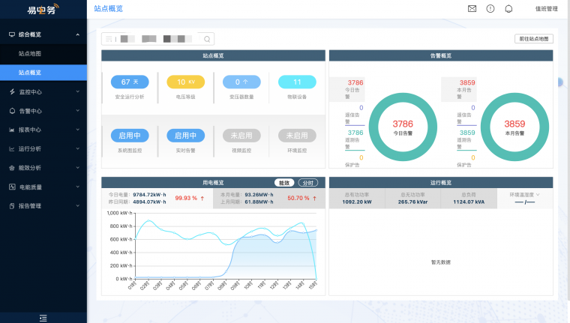This screenshot has width=570, height=323.
Task: Select 站点地图 in the sidebar
Action: (x=30, y=54)
